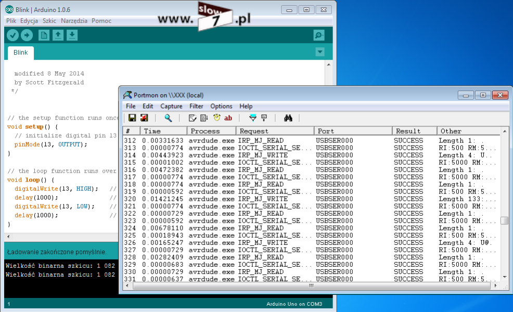Toggle capture with the magnifying glass icon
Screen dimensions: 513x312
[168, 118]
